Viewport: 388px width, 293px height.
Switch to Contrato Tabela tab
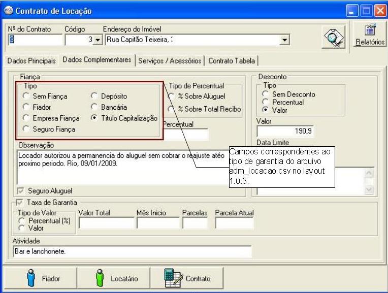pos(232,60)
